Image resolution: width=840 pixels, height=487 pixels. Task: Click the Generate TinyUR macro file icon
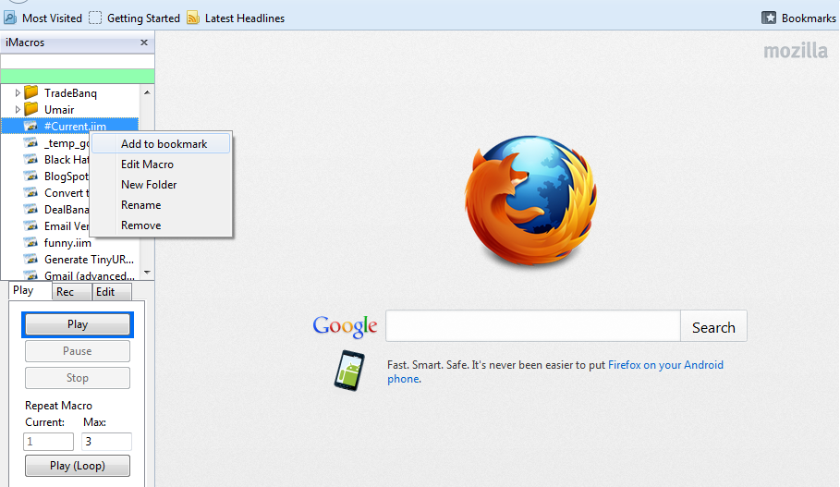pyautogui.click(x=31, y=259)
